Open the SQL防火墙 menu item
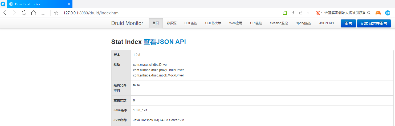This screenshot has width=395, height=126. [x=213, y=23]
